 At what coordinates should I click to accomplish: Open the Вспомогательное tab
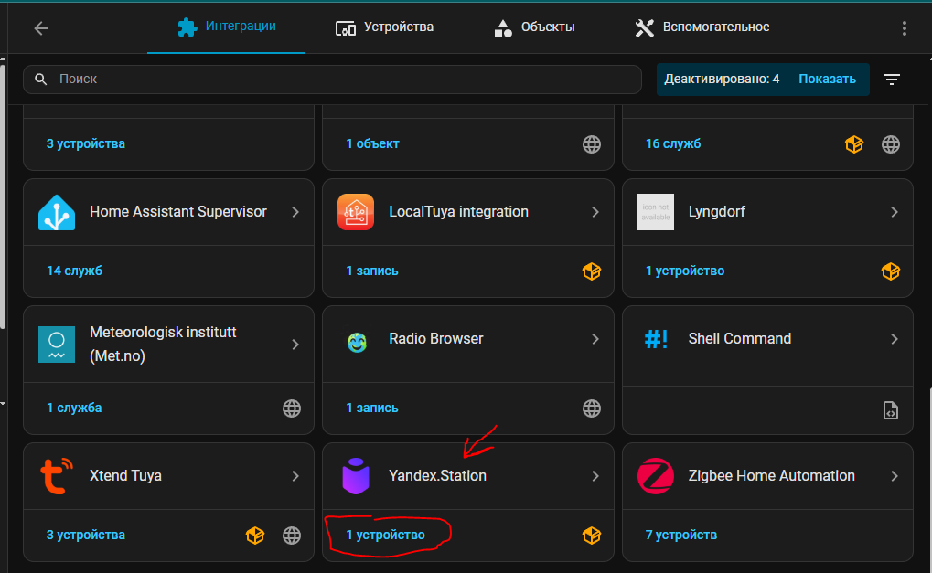(x=702, y=27)
